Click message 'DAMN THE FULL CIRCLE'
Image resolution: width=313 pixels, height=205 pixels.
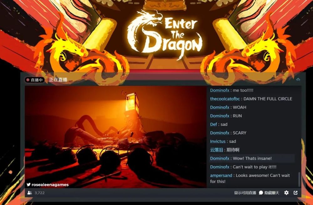(268, 99)
